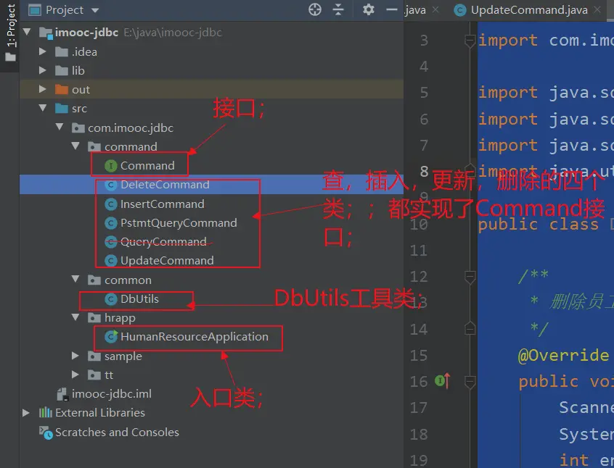
Task: Open Scratches and Consoles
Action: click(x=116, y=433)
